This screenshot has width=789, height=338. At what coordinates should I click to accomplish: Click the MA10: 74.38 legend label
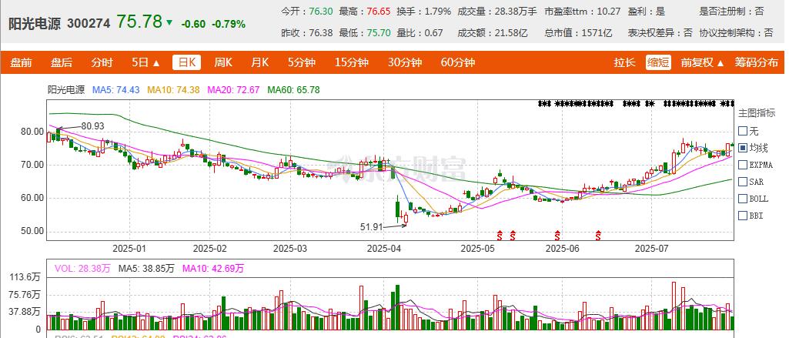click(173, 90)
